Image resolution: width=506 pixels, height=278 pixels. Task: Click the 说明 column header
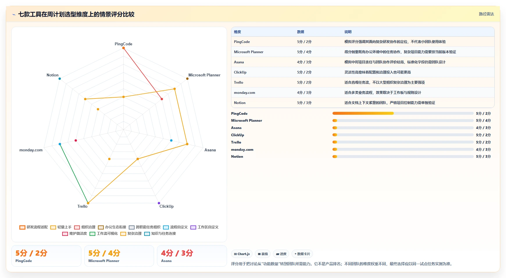(348, 32)
